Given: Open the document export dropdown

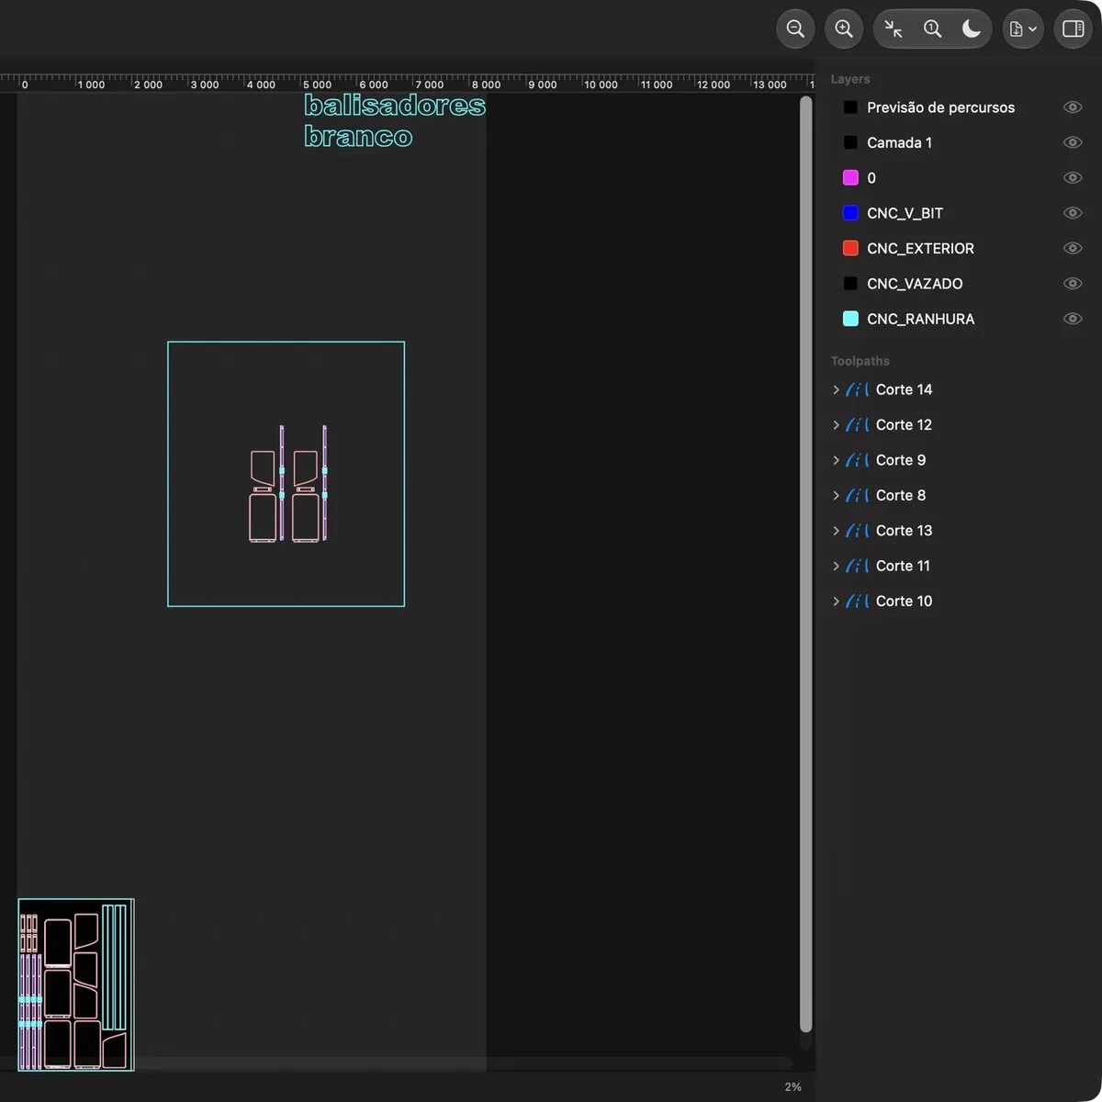Looking at the screenshot, I should [x=1022, y=29].
